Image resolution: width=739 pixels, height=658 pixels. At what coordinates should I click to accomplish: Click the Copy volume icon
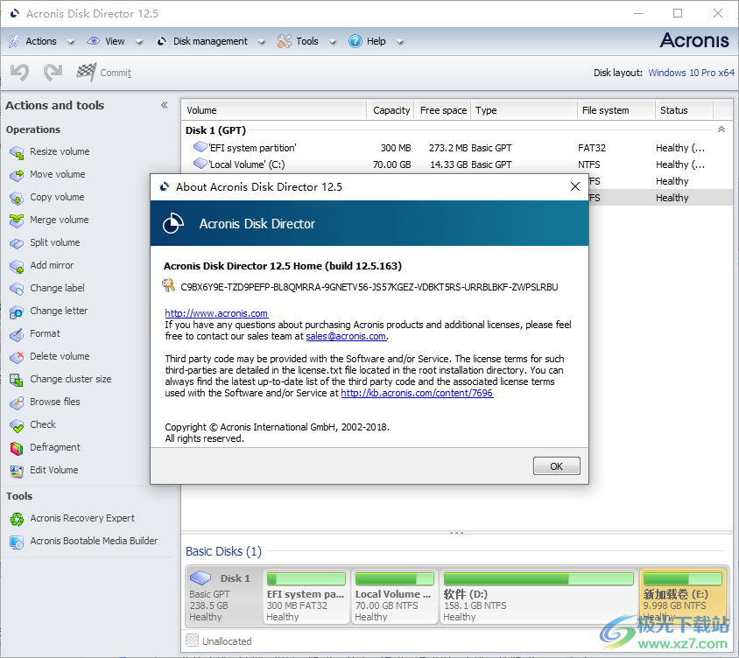click(17, 198)
